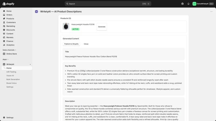Click the 'Heavyweight Hoodie P2016' product name

(83, 24)
